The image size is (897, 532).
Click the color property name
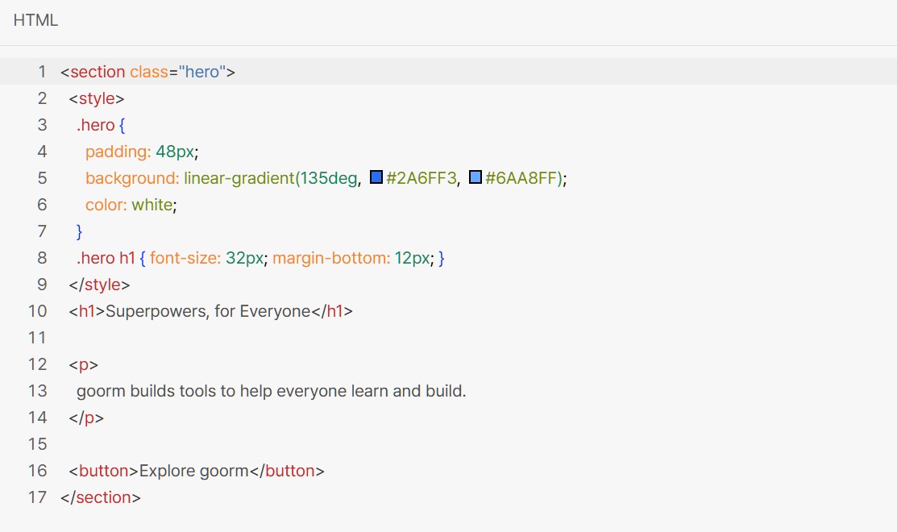click(x=106, y=205)
